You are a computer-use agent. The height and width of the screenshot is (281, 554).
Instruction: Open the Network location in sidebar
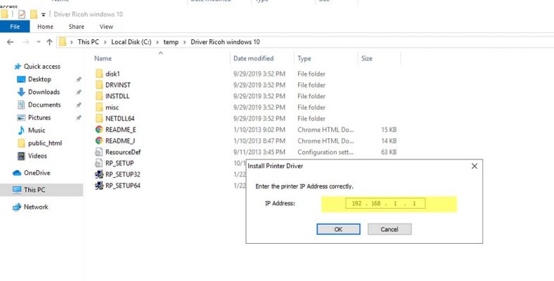36,207
